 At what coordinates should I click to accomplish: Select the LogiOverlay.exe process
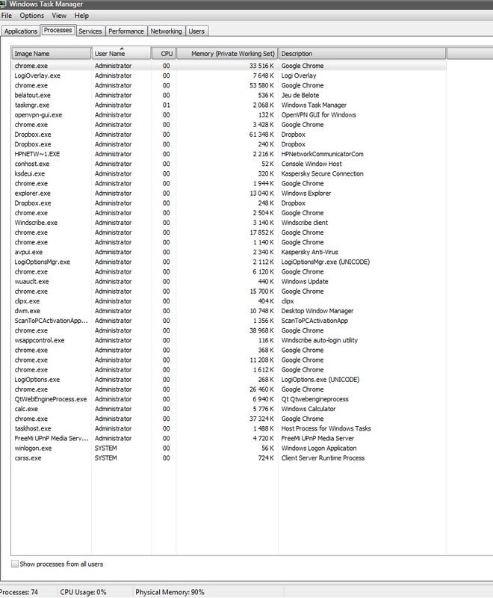[x=229, y=75]
